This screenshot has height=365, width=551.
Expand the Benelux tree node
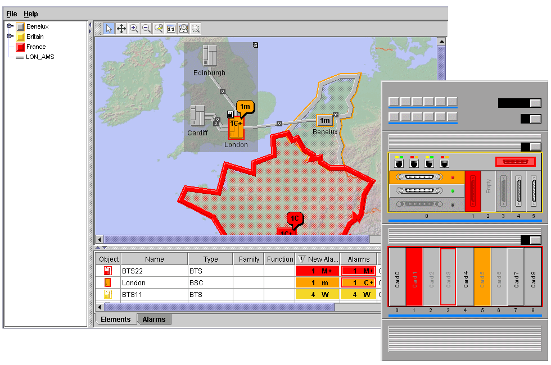(10, 26)
